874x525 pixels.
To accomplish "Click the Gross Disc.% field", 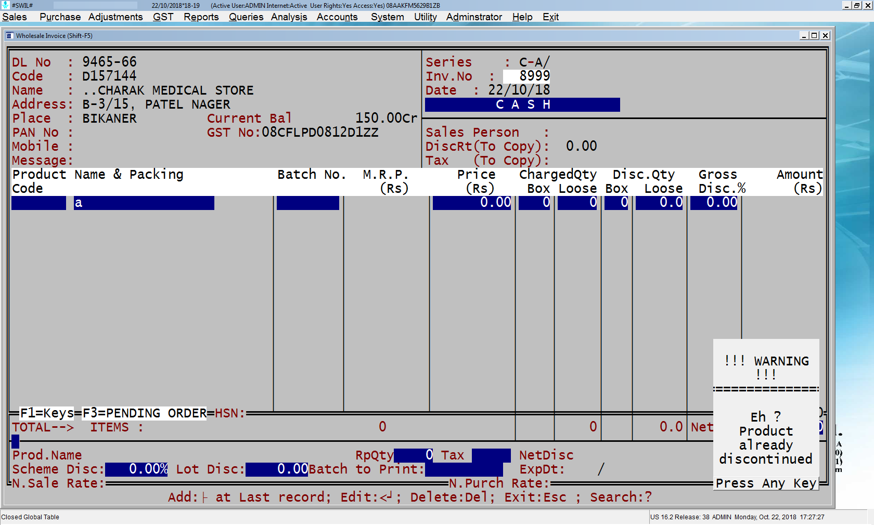I will (714, 203).
